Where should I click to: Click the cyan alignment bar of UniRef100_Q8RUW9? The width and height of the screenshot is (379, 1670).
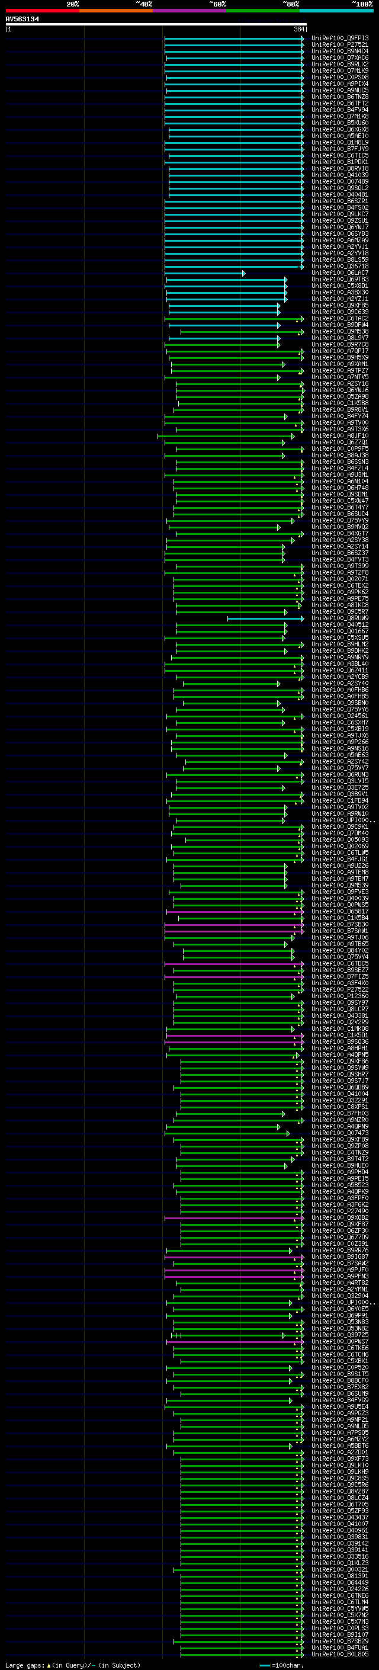pos(266,618)
